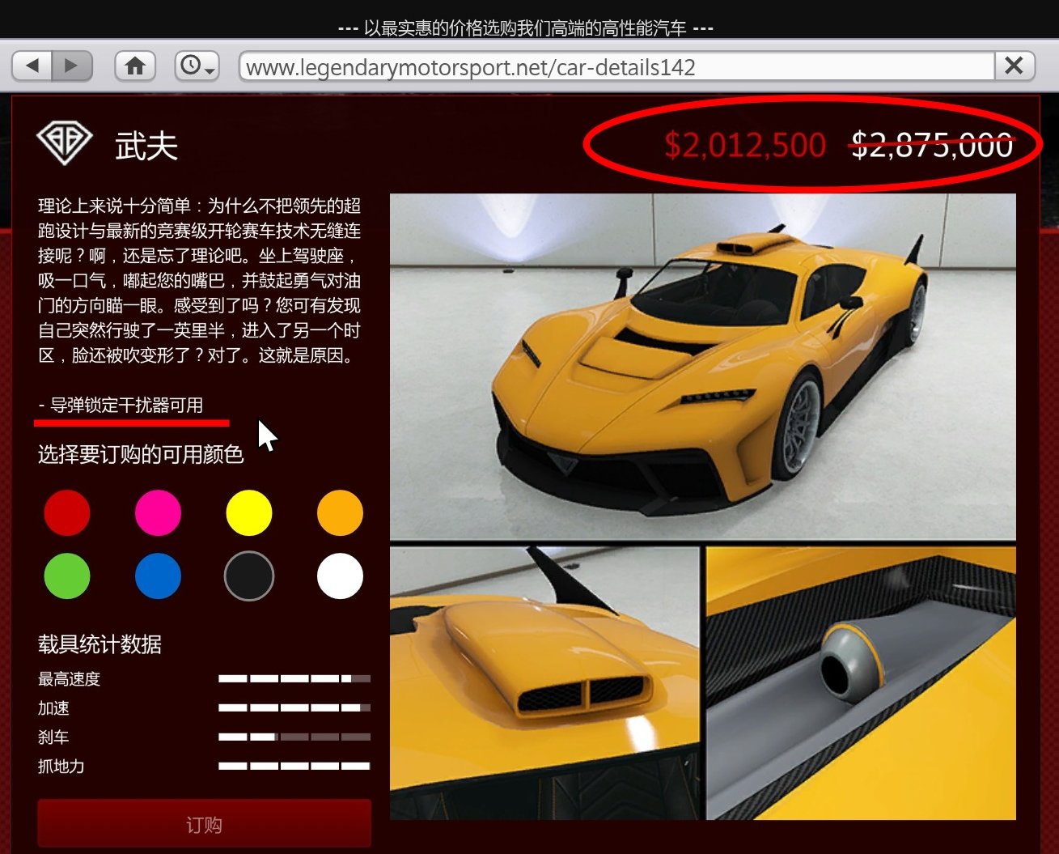Screen dimensions: 1059x854
Task: Click the 载具统计数据 heading
Action: [100, 644]
